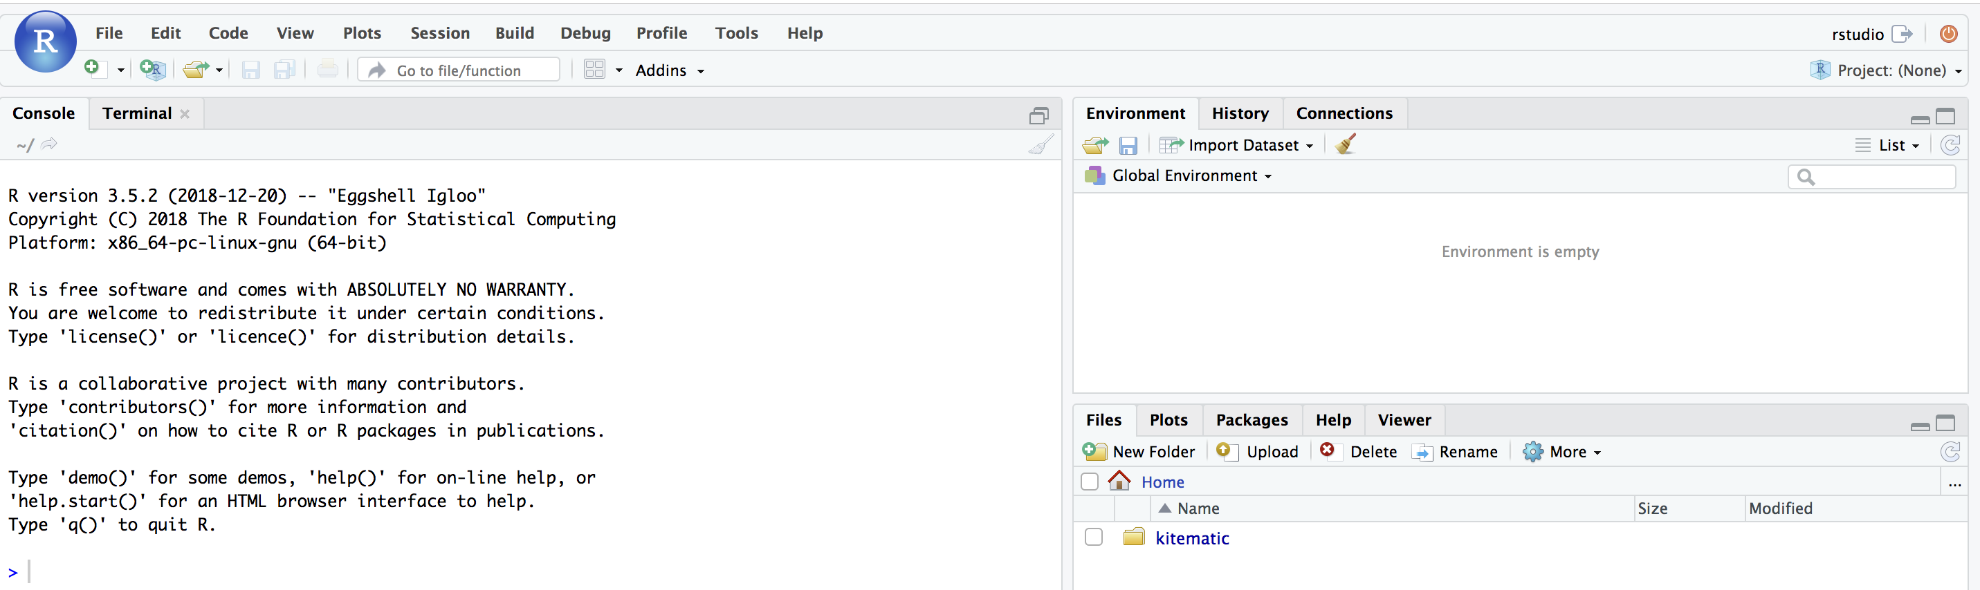Click the Save document icon
Image resolution: width=1980 pixels, height=590 pixels.
click(250, 70)
